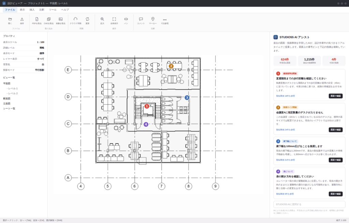Click the レイヤー表示 value すべて
This screenshot has height=223, width=349.
tap(41, 59)
